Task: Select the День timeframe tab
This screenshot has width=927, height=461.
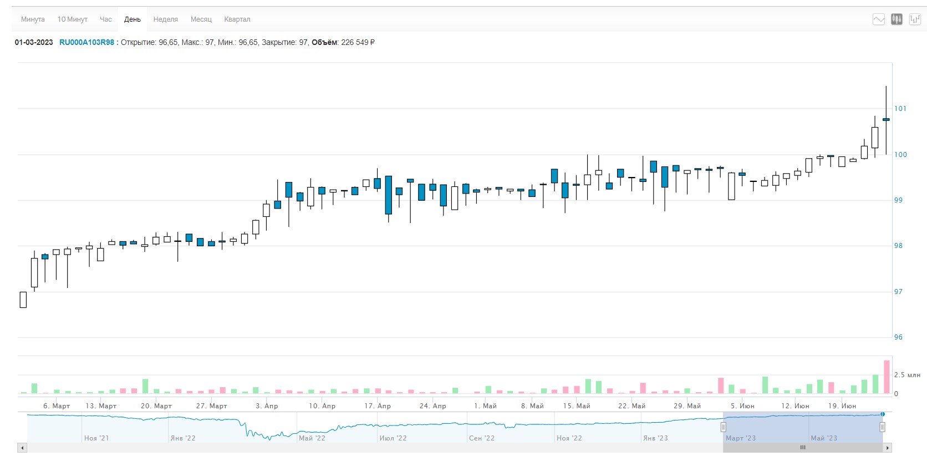Action: (x=133, y=19)
